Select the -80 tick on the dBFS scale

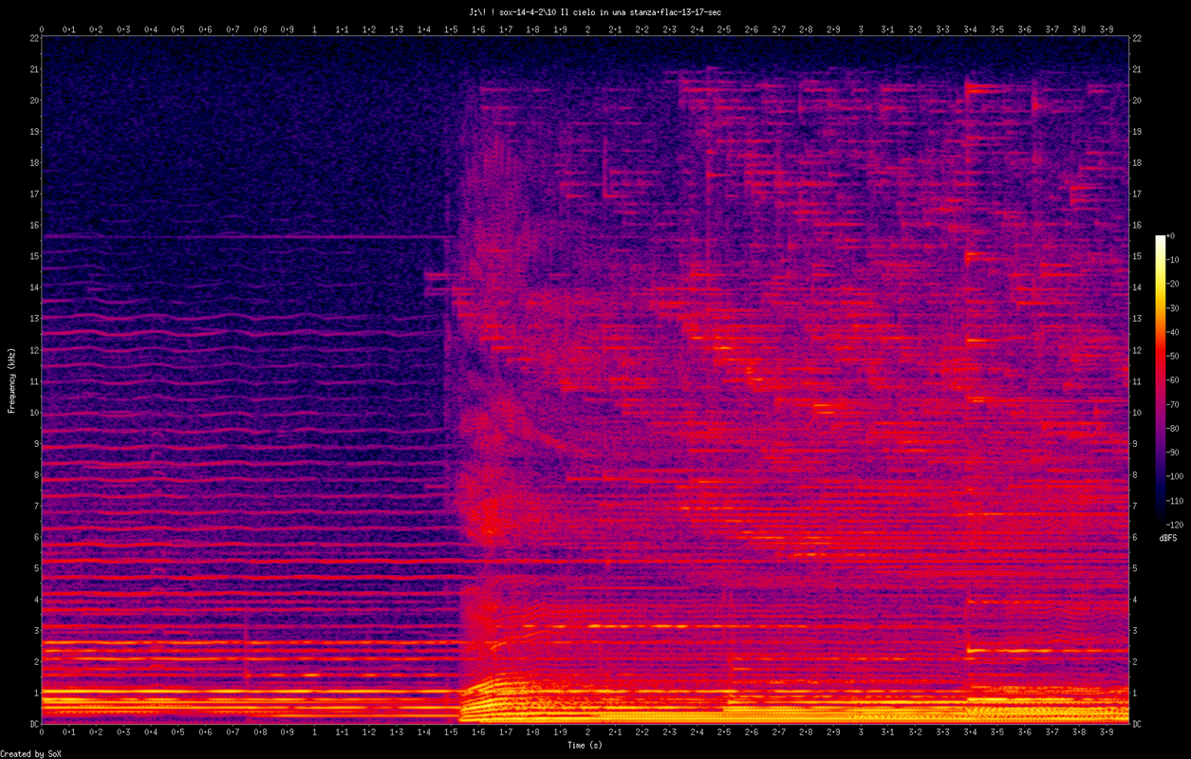(1173, 428)
